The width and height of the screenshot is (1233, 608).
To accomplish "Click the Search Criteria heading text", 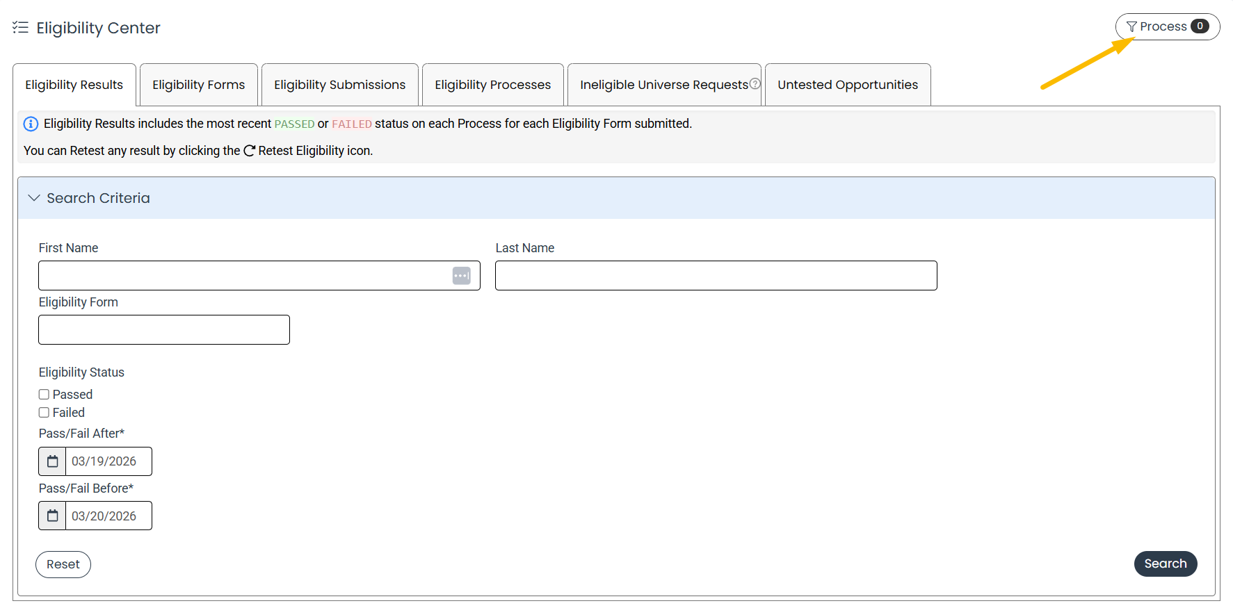I will pyautogui.click(x=98, y=198).
